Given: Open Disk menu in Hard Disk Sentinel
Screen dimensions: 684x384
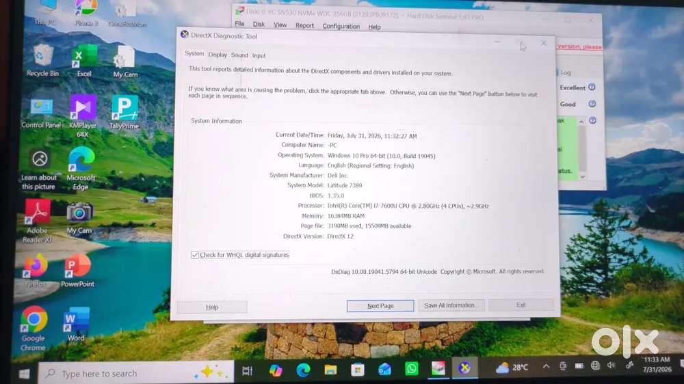Looking at the screenshot, I should (x=259, y=25).
